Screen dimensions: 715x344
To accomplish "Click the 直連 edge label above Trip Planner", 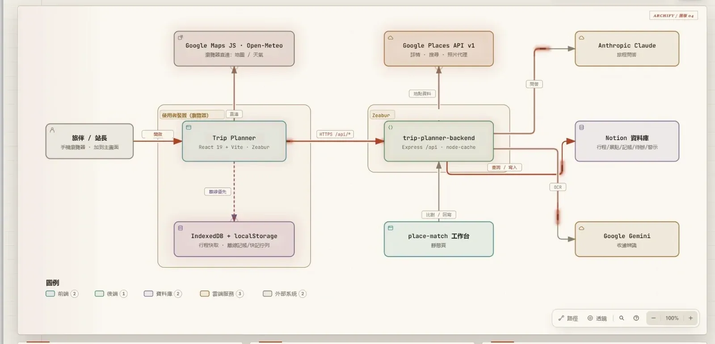I will click(x=234, y=114).
